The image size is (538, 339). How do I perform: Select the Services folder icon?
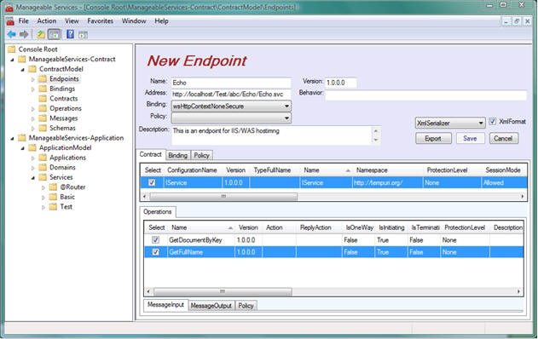[x=43, y=177]
